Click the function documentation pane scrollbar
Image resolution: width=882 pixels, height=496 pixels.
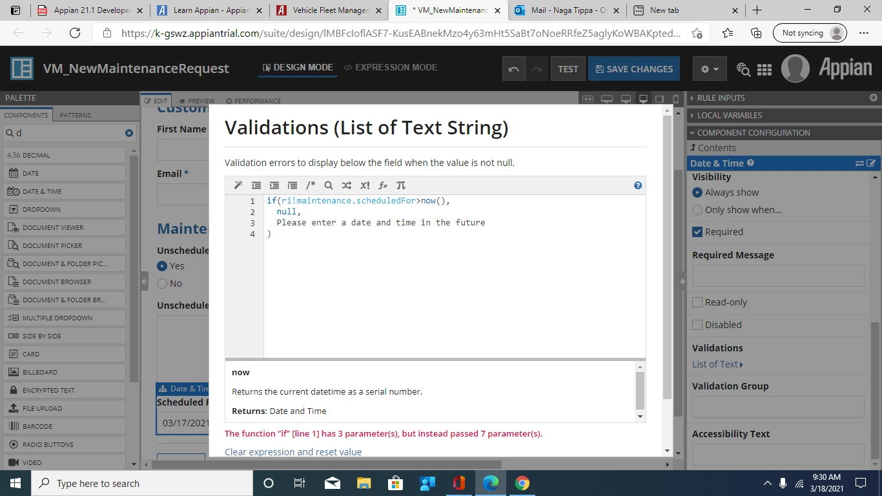coord(640,391)
